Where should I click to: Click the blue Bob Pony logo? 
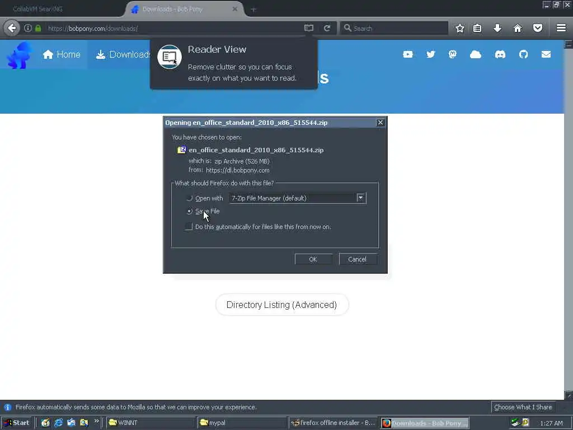(19, 55)
